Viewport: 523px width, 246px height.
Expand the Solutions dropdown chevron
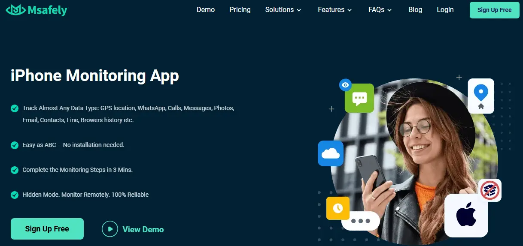point(299,10)
